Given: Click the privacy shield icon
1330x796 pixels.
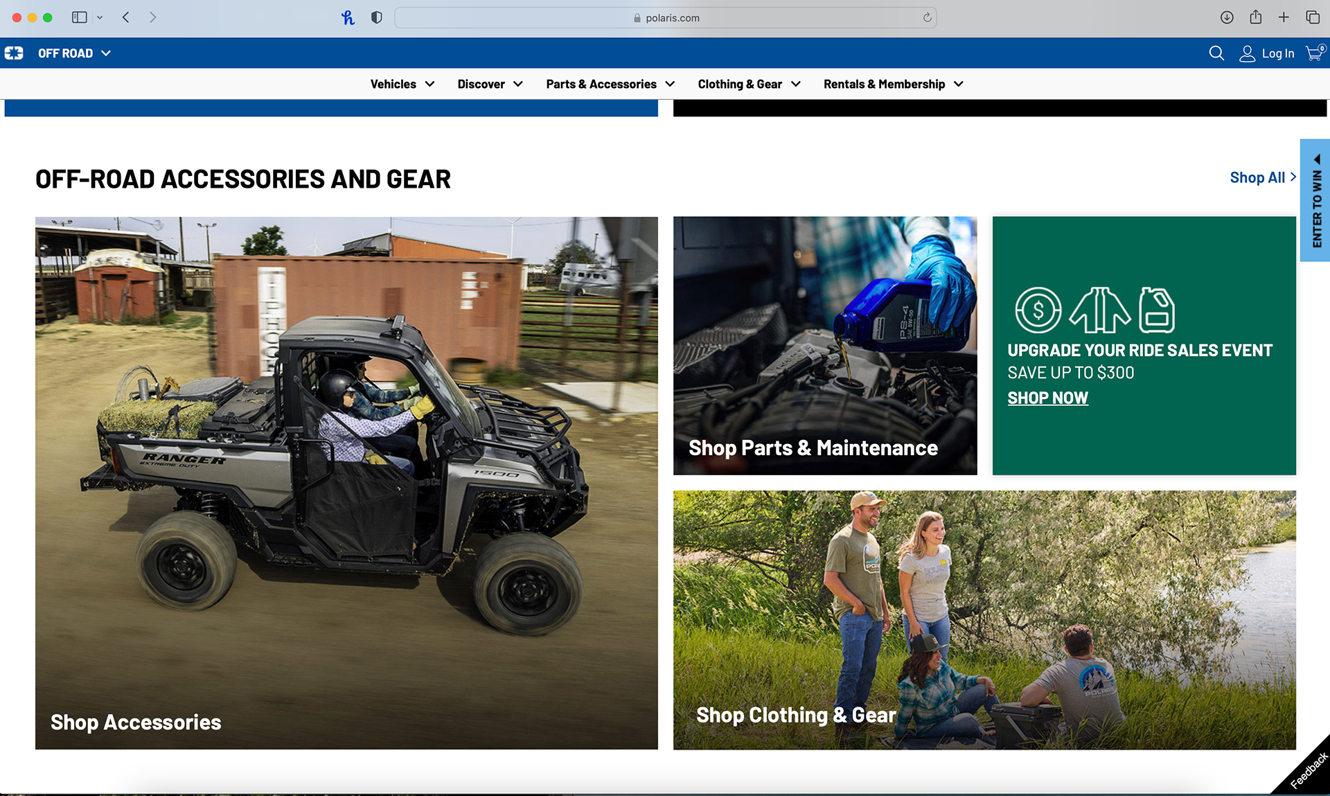Looking at the screenshot, I should pos(376,17).
